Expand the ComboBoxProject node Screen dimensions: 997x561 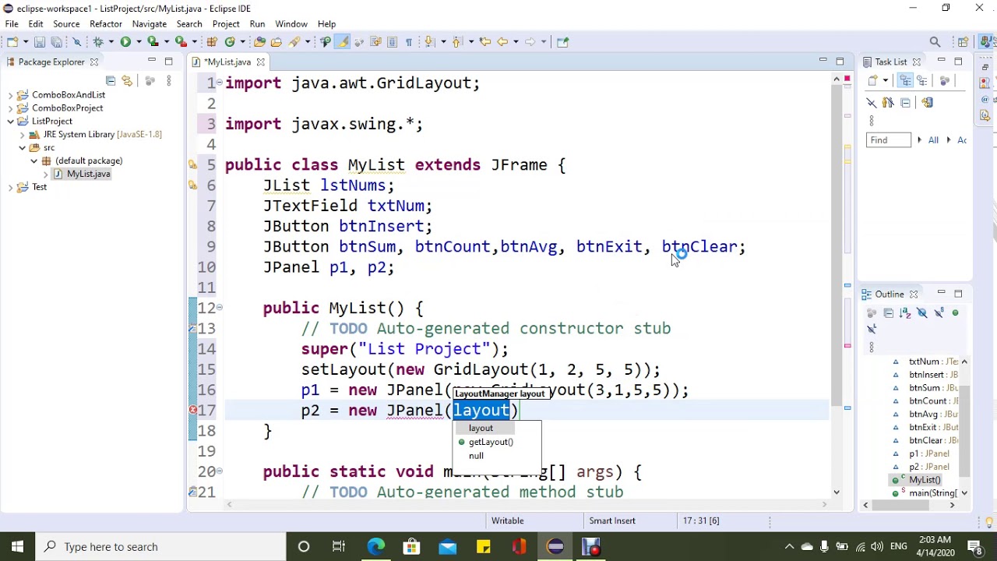(x=10, y=108)
